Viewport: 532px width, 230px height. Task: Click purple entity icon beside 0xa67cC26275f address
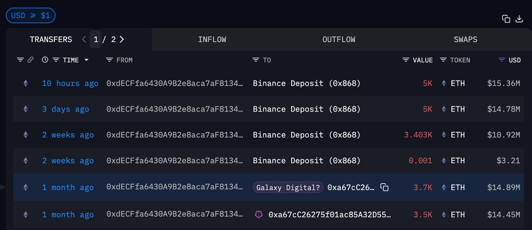[258, 215]
